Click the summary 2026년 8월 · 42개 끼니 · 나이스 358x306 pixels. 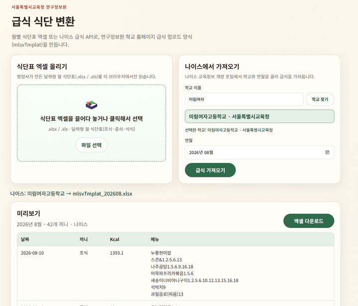pos(52,225)
